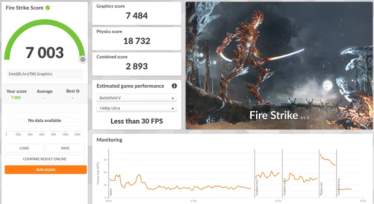Open the 1440p Ultra resolution dropdown

point(136,108)
